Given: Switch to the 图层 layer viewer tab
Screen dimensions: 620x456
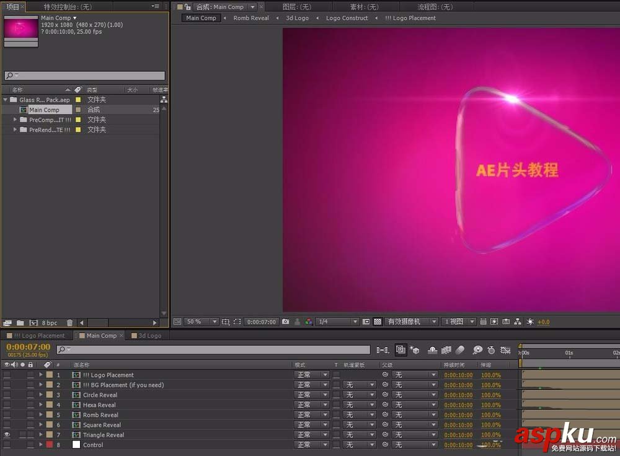Looking at the screenshot, I should (296, 7).
